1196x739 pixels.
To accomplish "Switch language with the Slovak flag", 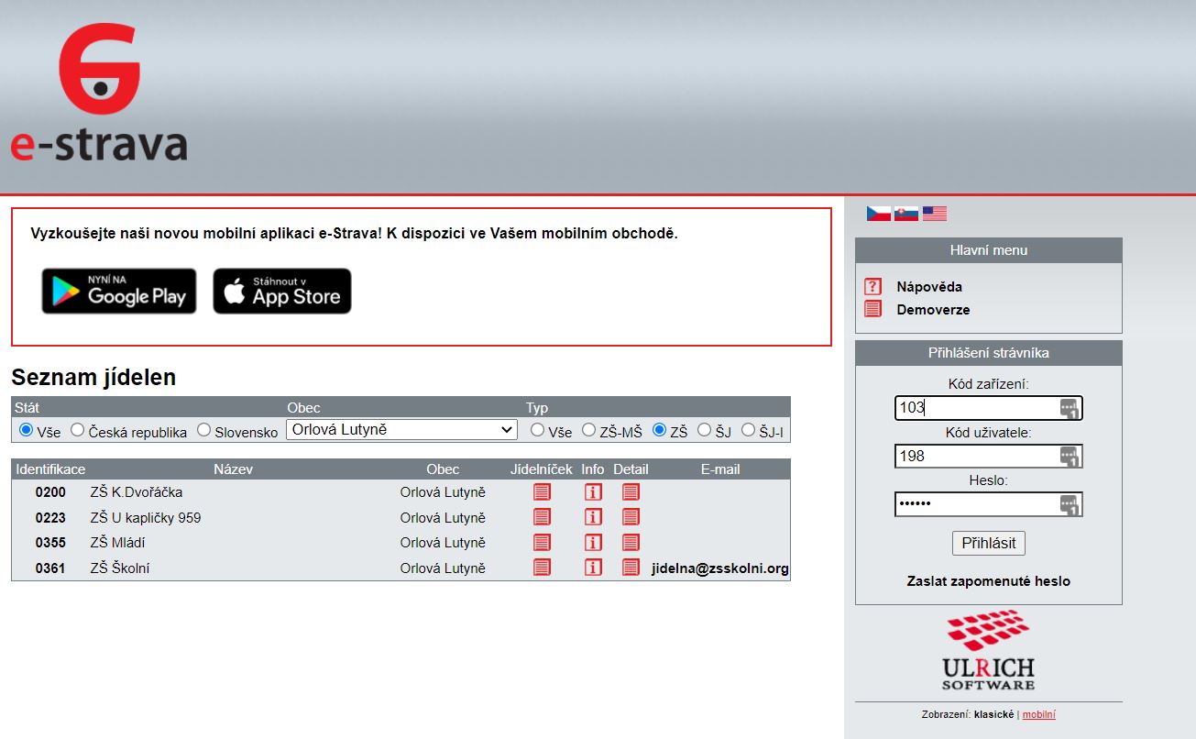I will pyautogui.click(x=906, y=214).
